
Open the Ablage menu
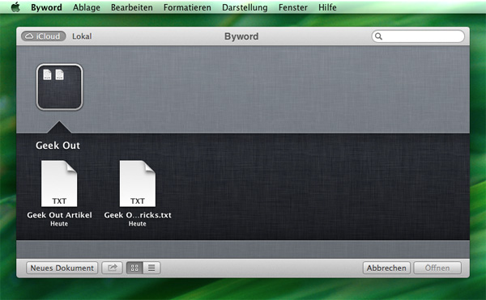point(87,7)
